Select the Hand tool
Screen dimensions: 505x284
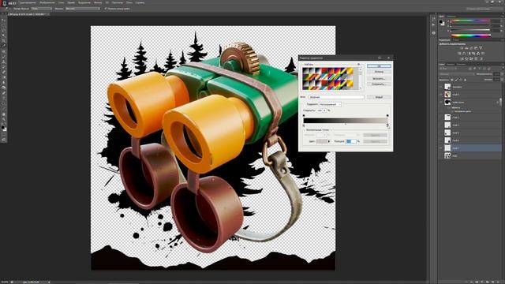(x=3, y=114)
